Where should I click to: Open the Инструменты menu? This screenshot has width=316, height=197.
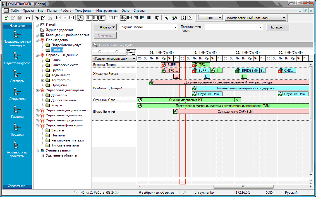click(x=107, y=11)
